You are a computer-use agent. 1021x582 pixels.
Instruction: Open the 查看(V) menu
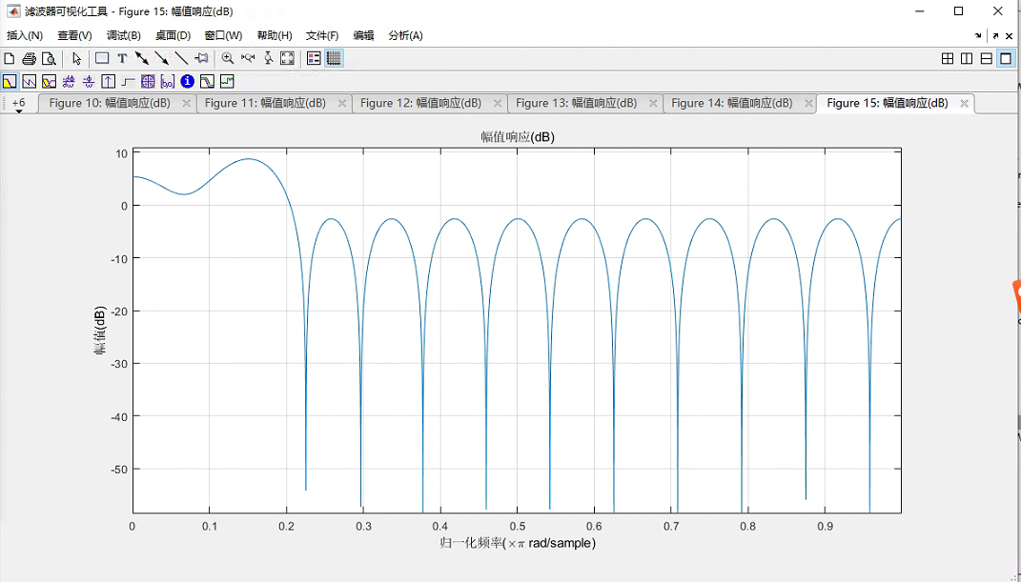[75, 36]
